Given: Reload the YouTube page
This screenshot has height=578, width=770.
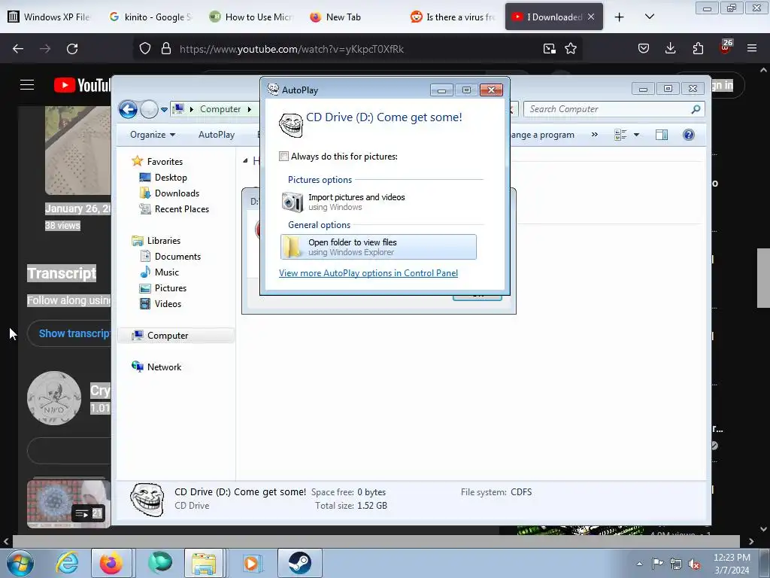Looking at the screenshot, I should [72, 49].
